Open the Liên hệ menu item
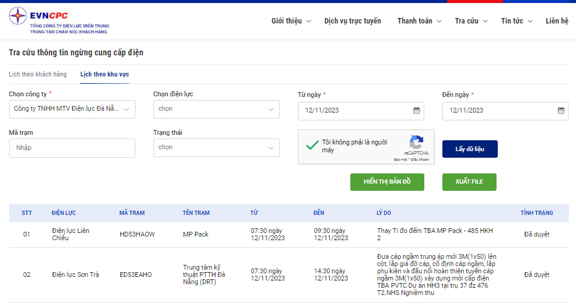 [557, 21]
